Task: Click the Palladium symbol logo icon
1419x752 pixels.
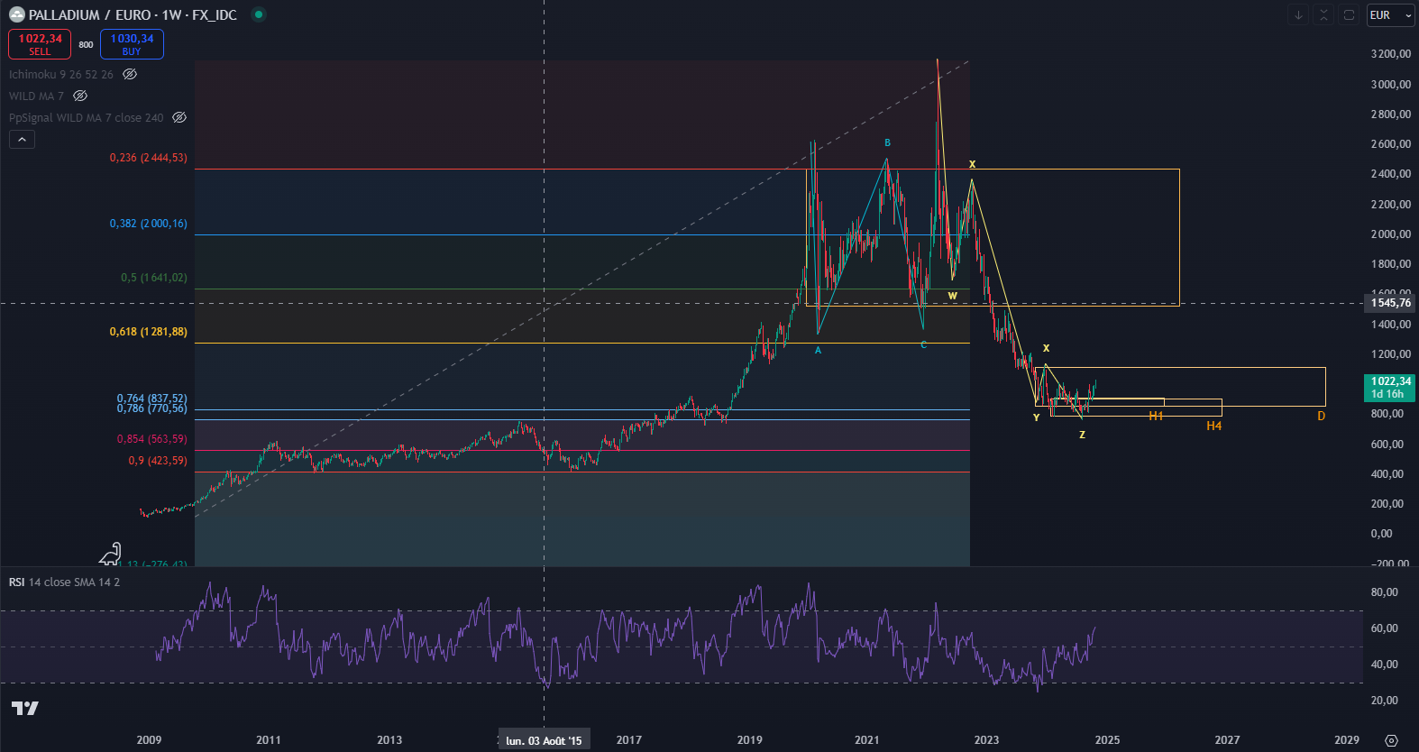Action: click(x=16, y=14)
